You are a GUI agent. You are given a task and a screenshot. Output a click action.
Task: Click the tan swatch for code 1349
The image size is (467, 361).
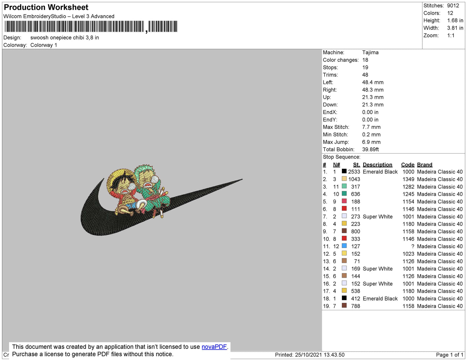coord(344,179)
